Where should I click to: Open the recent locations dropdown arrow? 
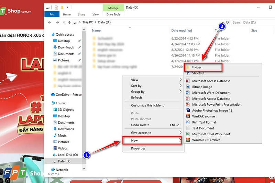click(x=64, y=22)
